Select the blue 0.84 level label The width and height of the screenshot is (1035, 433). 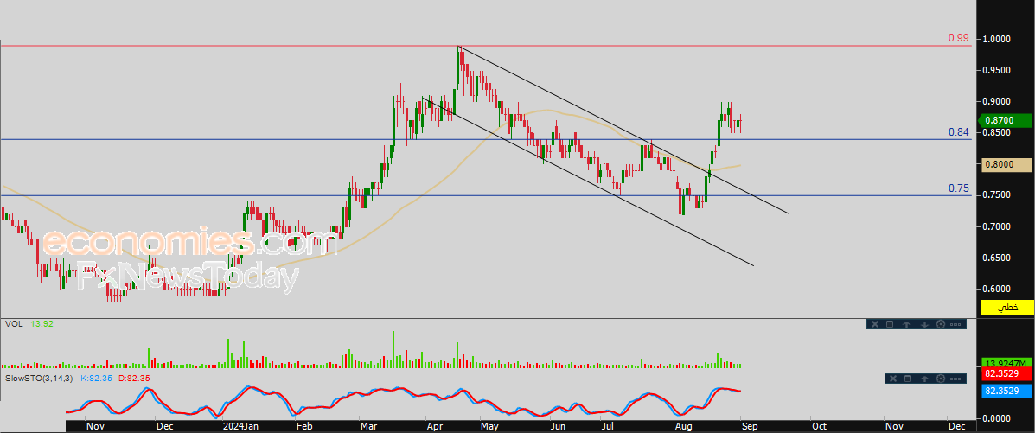click(958, 132)
